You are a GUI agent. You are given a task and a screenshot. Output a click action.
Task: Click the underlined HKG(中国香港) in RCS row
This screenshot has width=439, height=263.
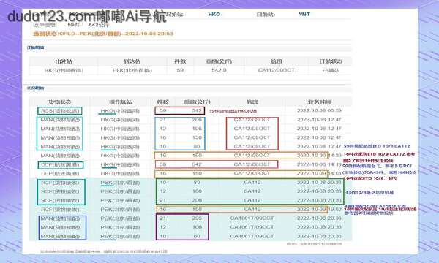tap(120, 111)
